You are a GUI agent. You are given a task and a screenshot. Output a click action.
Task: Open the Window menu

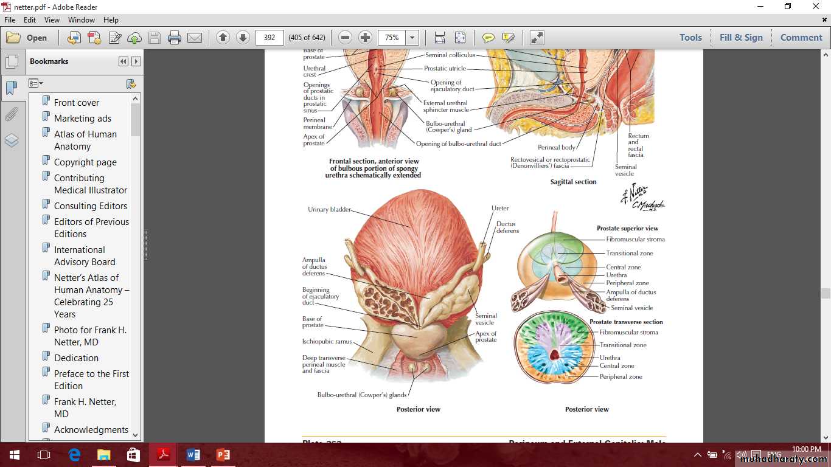(x=81, y=20)
